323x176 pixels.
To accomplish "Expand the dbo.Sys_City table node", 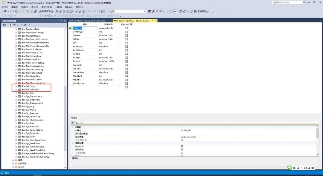I will coord(16,93).
